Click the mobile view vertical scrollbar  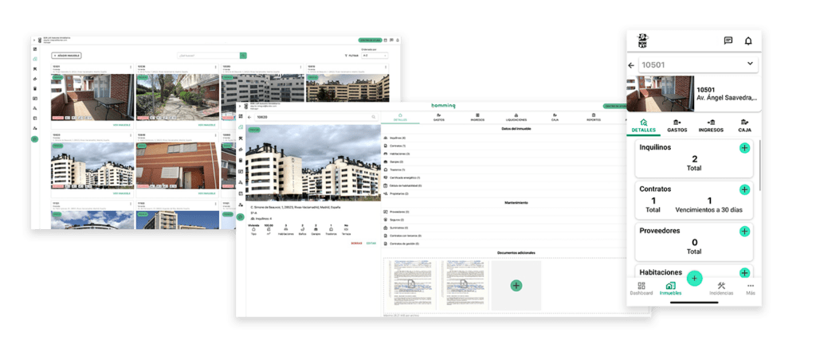[760, 166]
